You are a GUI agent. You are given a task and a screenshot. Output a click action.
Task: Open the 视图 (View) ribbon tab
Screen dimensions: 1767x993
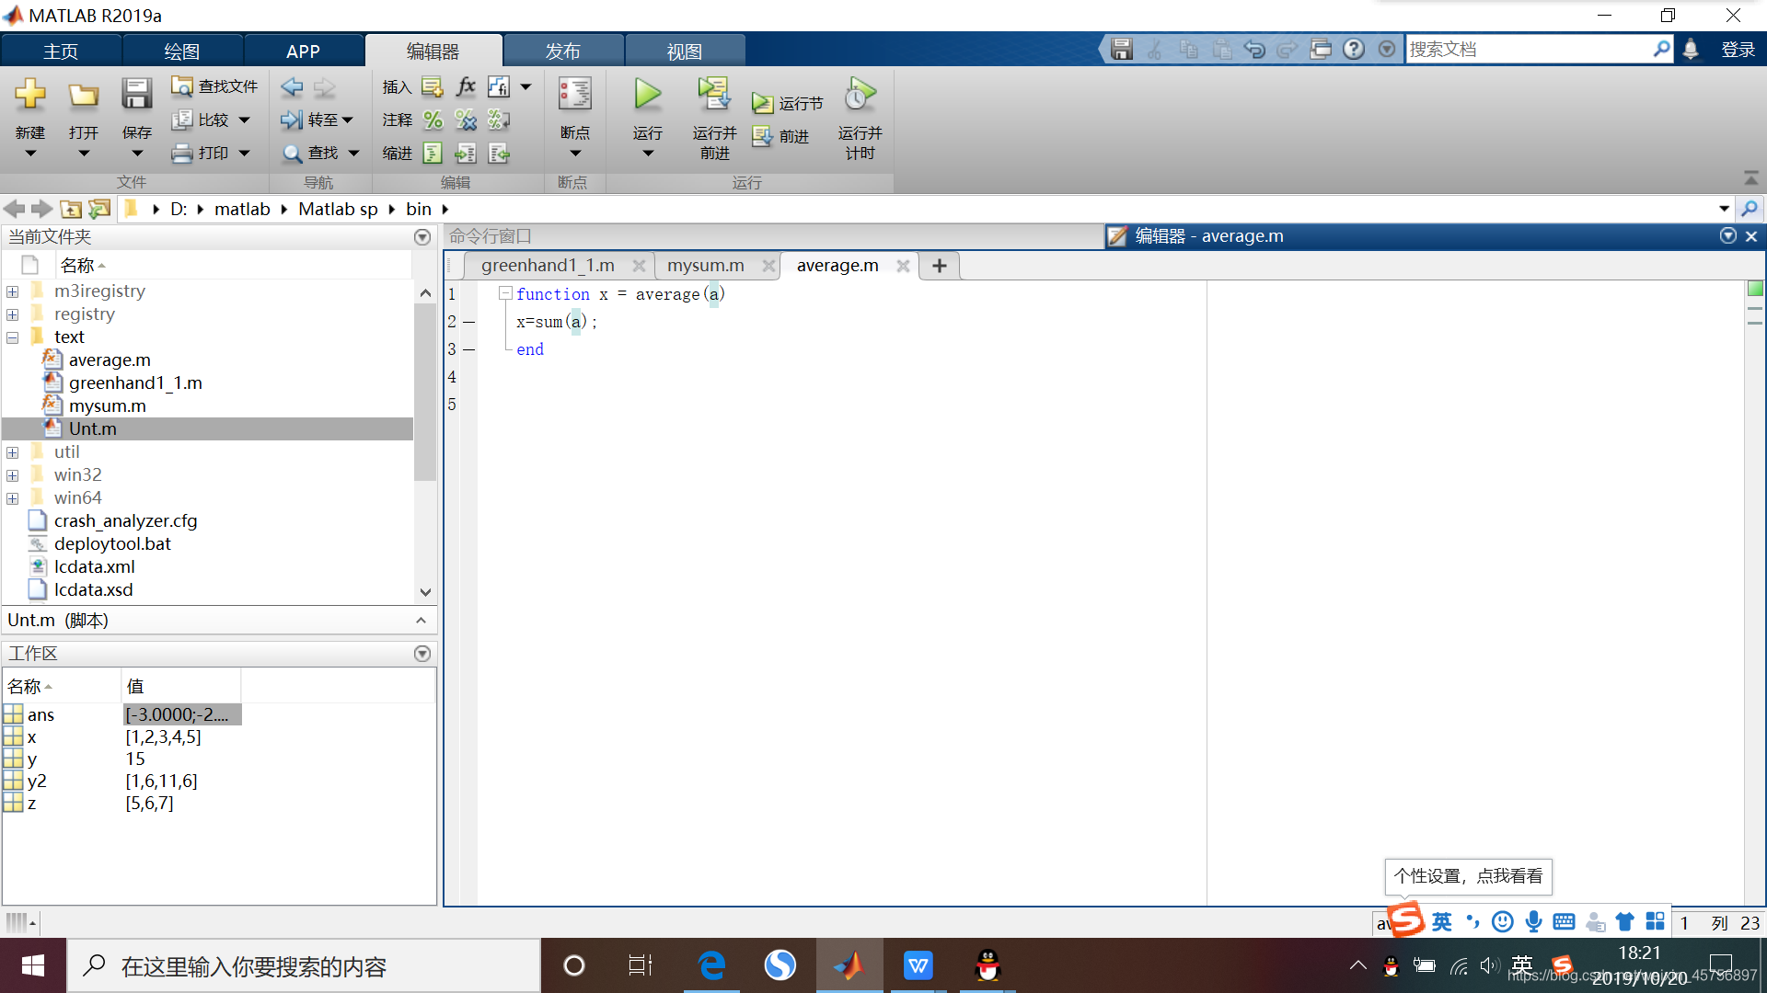pyautogui.click(x=682, y=50)
